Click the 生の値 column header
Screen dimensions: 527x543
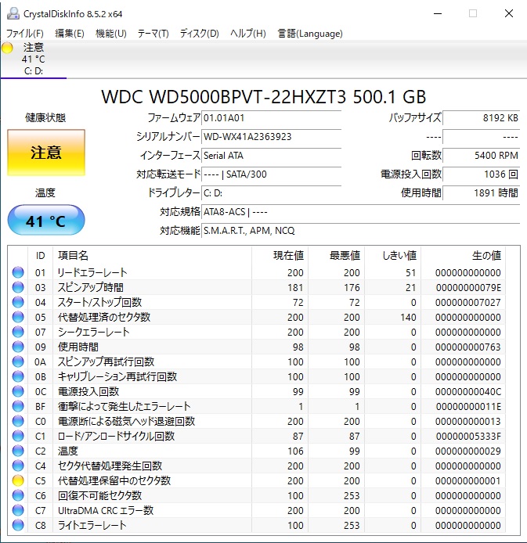point(464,256)
